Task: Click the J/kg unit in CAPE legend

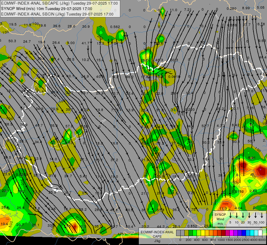Action: pyautogui.click(x=157, y=241)
